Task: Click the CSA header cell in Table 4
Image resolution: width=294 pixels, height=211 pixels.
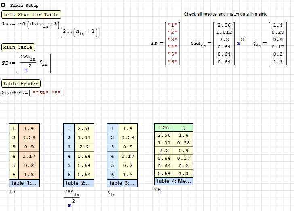Action: point(164,128)
